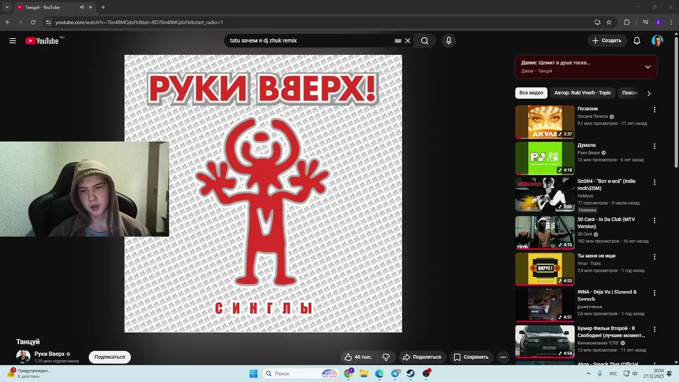This screenshot has width=679, height=382.
Task: Open Chrome three-dot menu
Action: (x=671, y=22)
